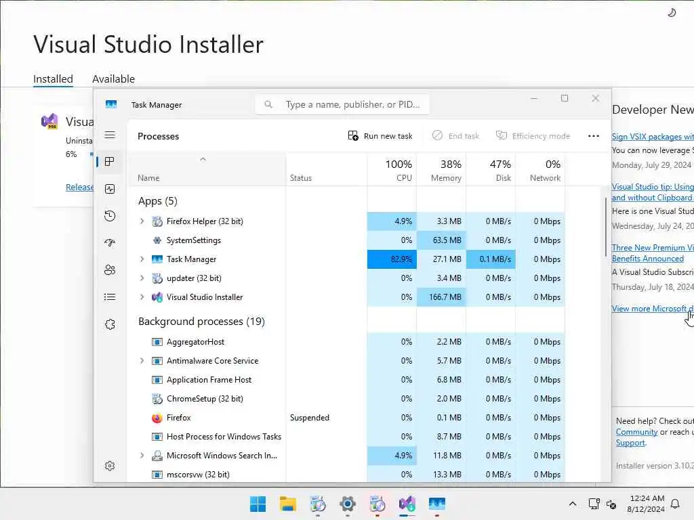Sort by Name column header

tap(207, 171)
